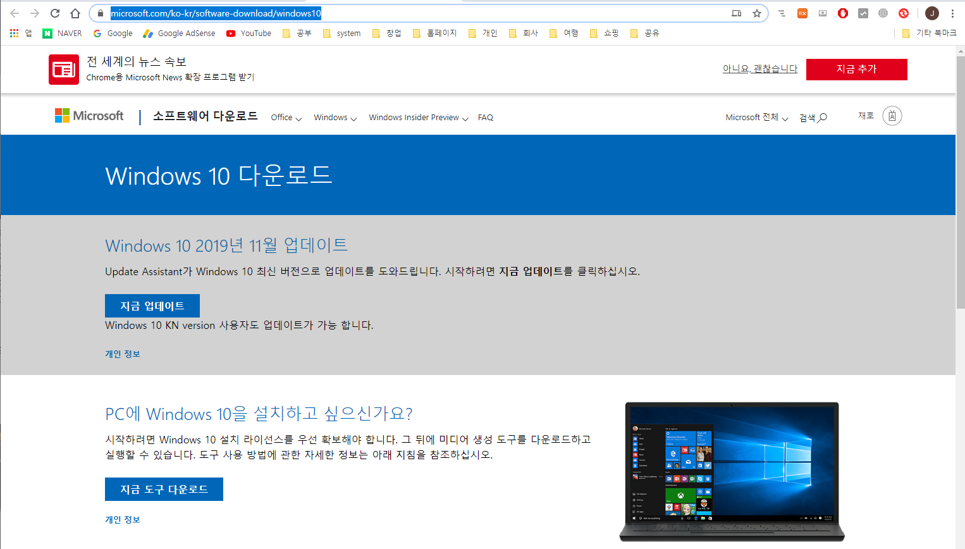The width and height of the screenshot is (965, 549).
Task: Open the J profile avatar
Action: tap(932, 13)
